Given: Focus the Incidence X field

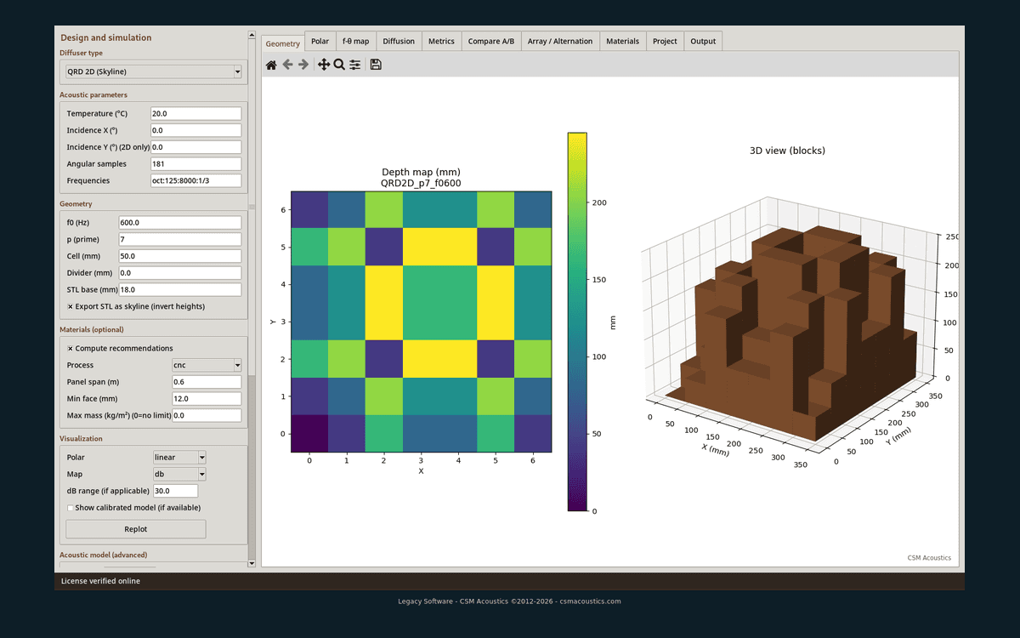Looking at the screenshot, I should (195, 130).
